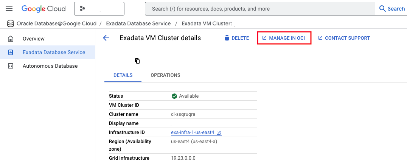Switch to the DETAILS tab
The width and height of the screenshot is (407, 162).
pyautogui.click(x=123, y=75)
